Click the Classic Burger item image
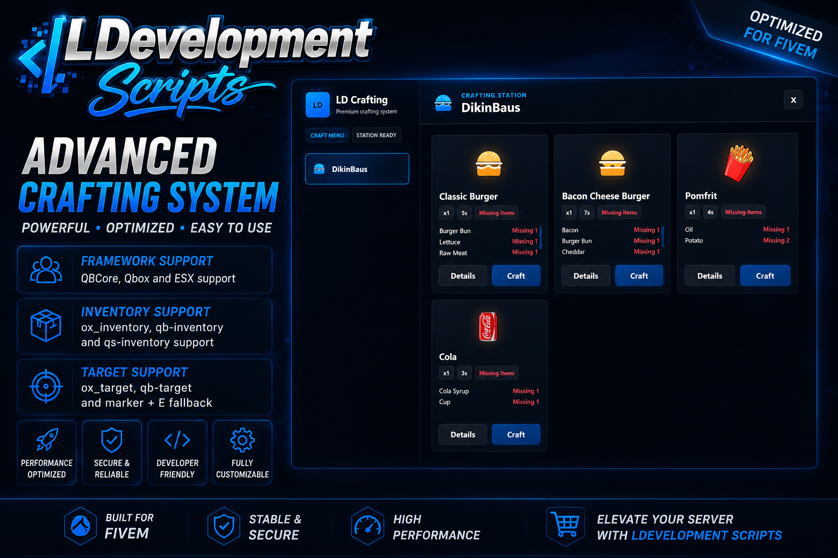The image size is (838, 558). (x=489, y=163)
